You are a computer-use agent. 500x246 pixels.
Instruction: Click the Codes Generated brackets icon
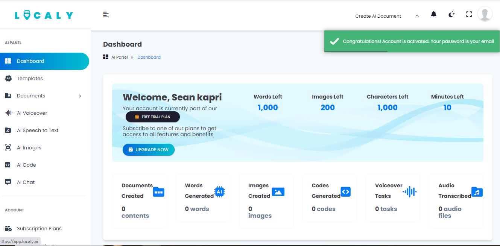(346, 192)
